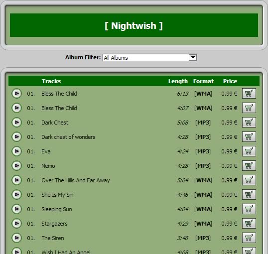
Task: Select the Nemo track title
Action: point(48,166)
